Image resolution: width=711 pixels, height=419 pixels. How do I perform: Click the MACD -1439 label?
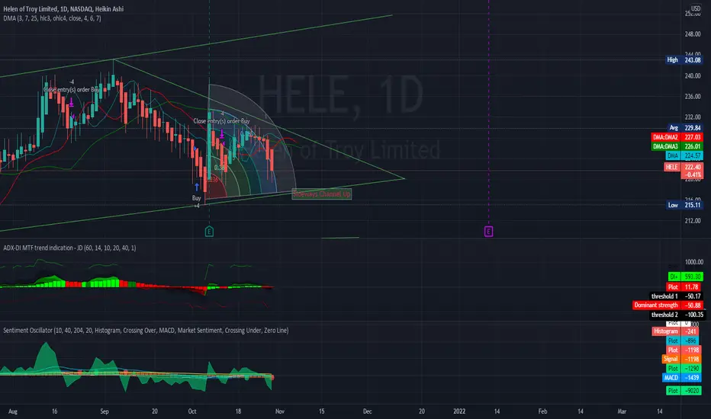coord(681,377)
